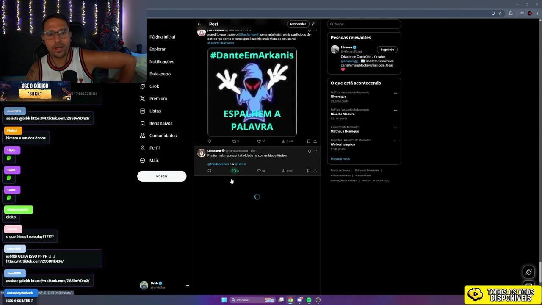Open the #DanteEmArkanis image
The width and height of the screenshot is (542, 305).
(252, 92)
